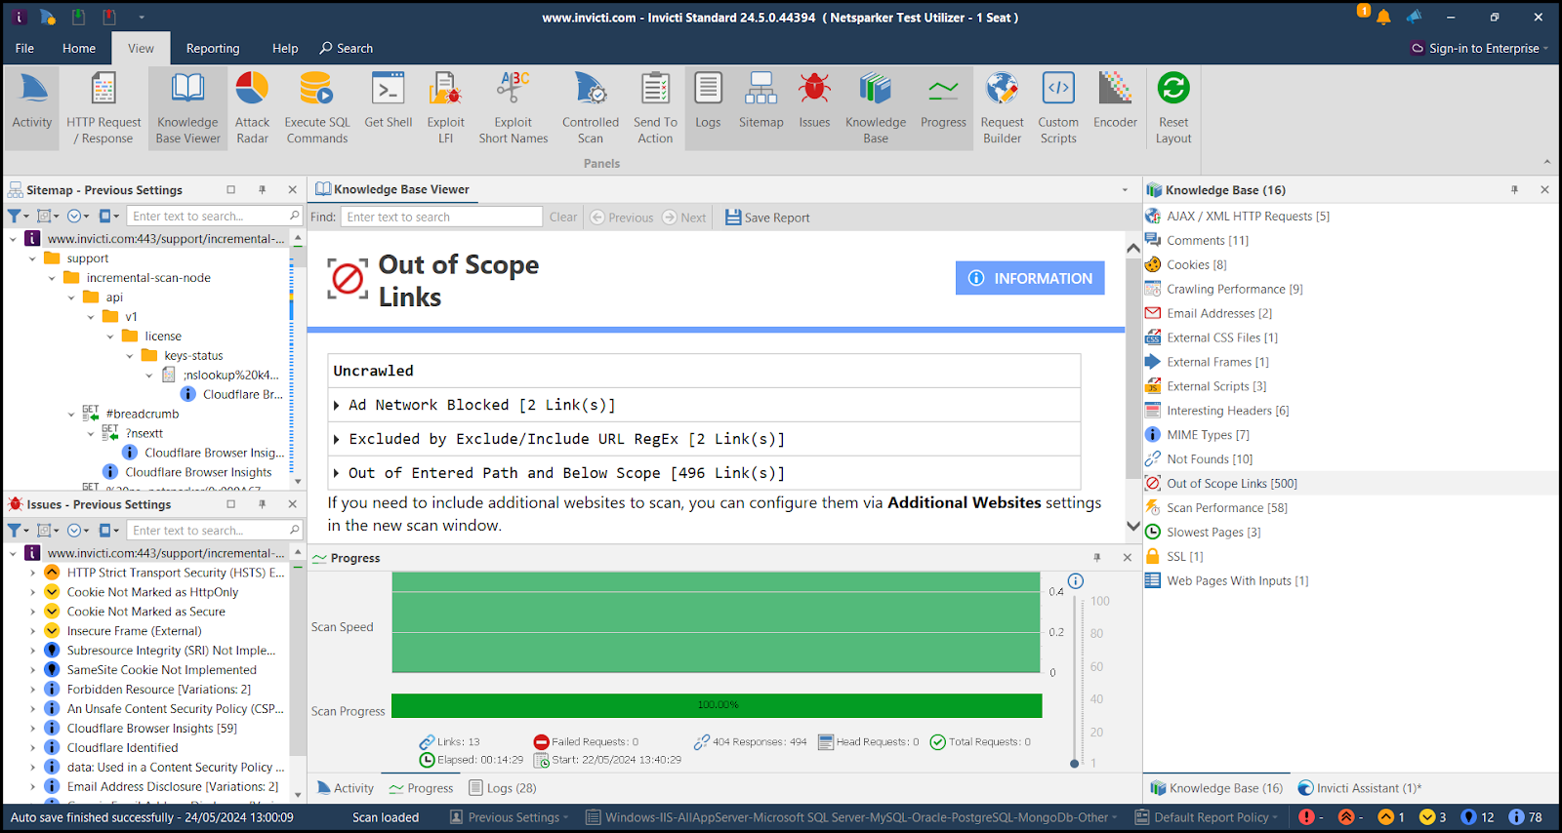This screenshot has height=833, width=1562.
Task: Open the Request Builder panel
Action: tap(1002, 107)
